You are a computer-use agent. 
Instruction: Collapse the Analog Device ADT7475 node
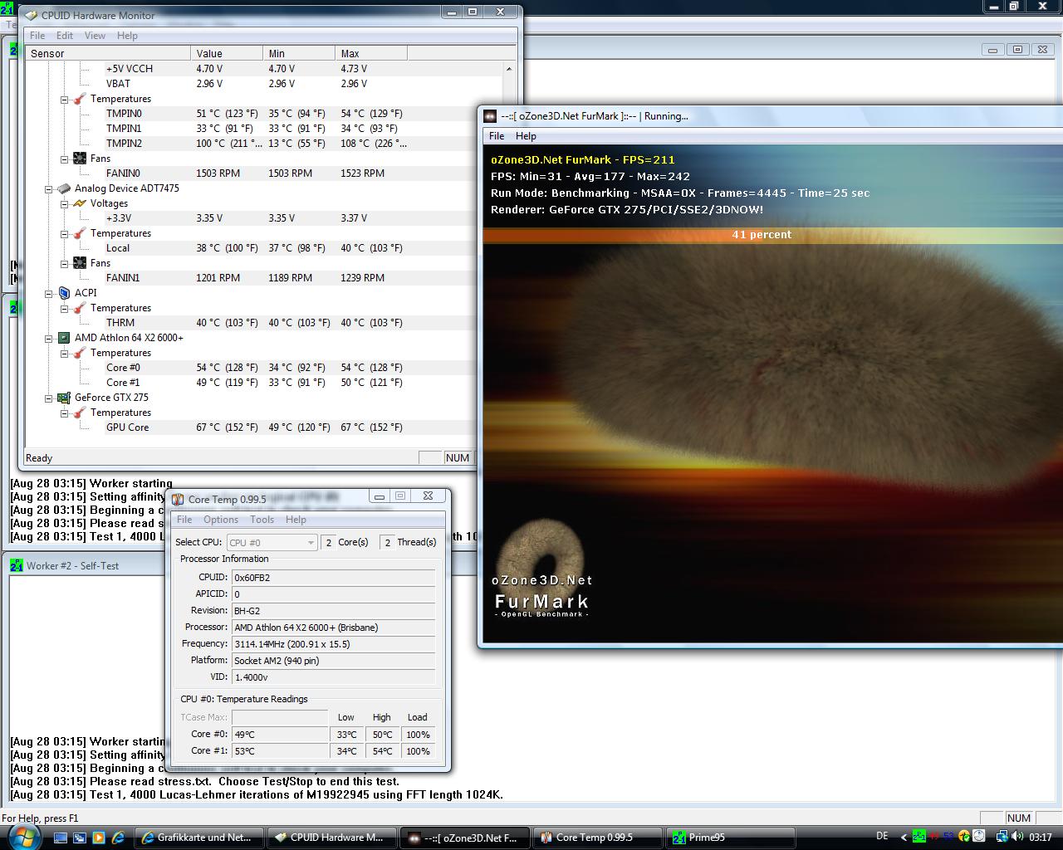(49, 188)
